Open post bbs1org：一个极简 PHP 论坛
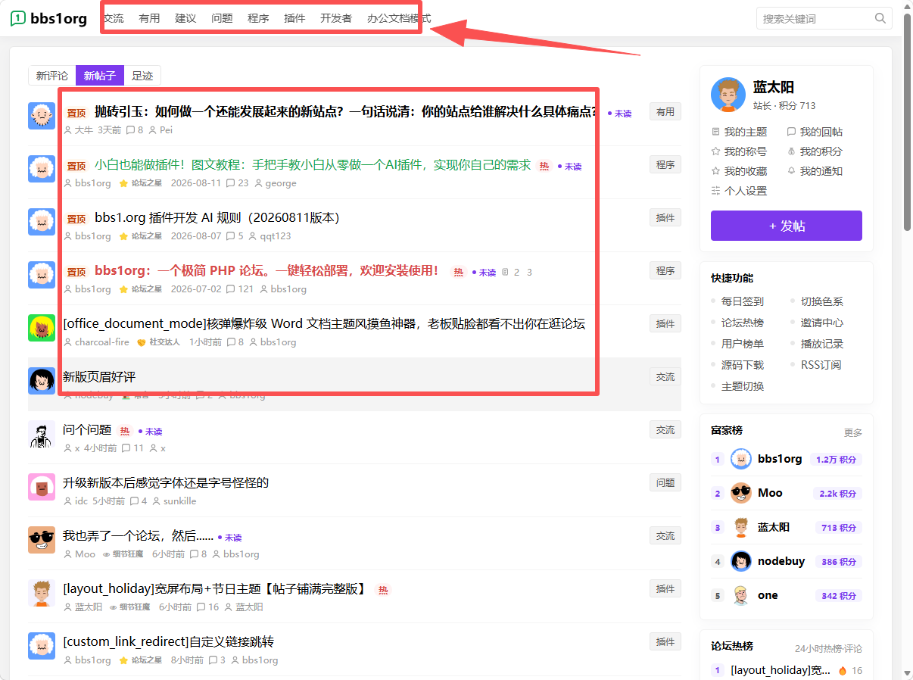 (267, 271)
